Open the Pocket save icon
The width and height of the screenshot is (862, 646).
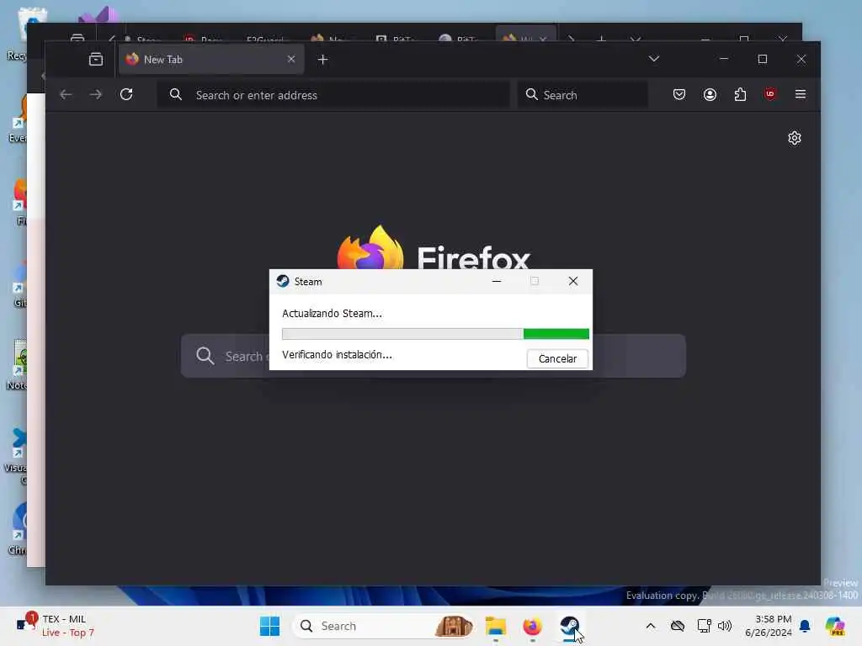[x=679, y=94]
